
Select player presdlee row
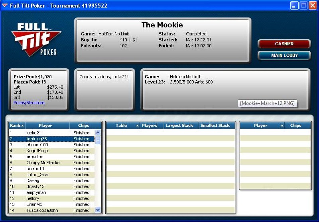pos(52,157)
